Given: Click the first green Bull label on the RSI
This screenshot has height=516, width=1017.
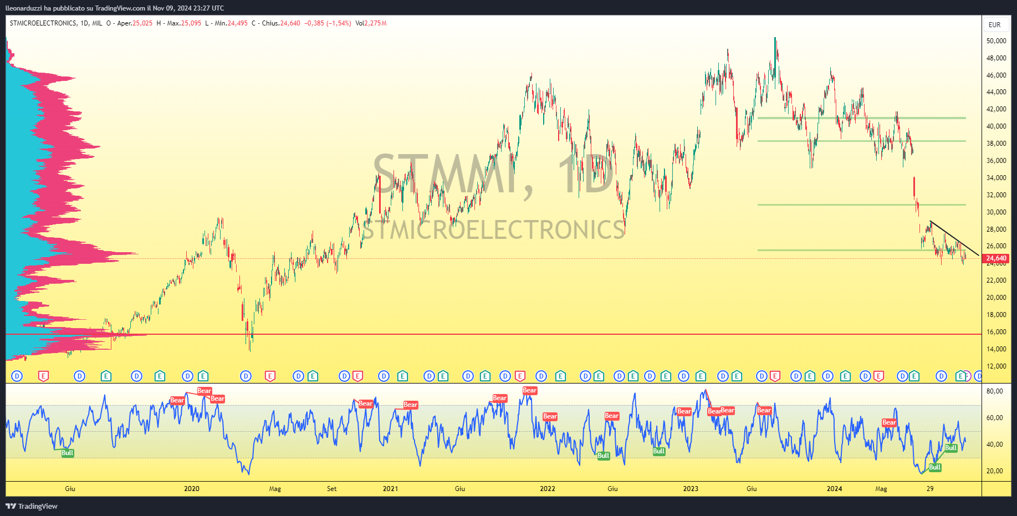Looking at the screenshot, I should [68, 453].
